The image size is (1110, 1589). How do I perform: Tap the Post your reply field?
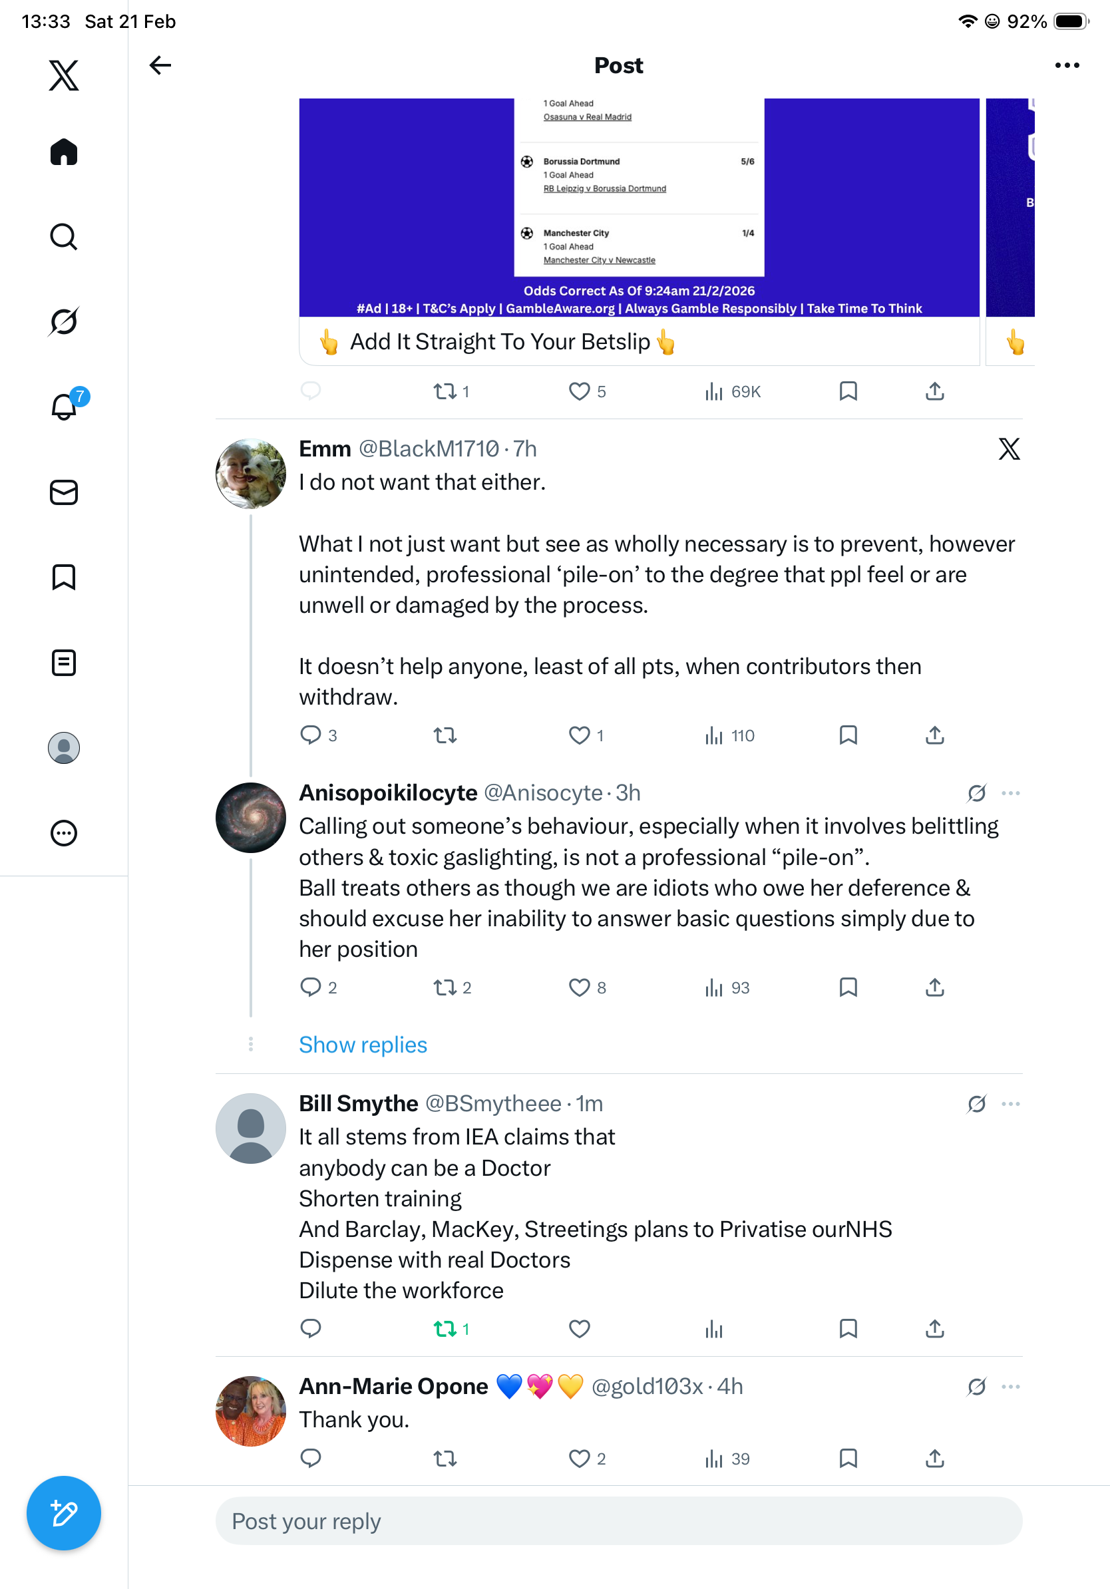[x=619, y=1521]
